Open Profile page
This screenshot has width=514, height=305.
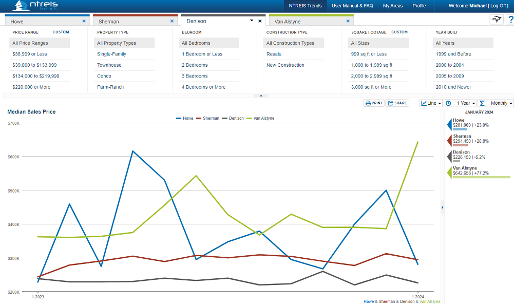click(419, 6)
